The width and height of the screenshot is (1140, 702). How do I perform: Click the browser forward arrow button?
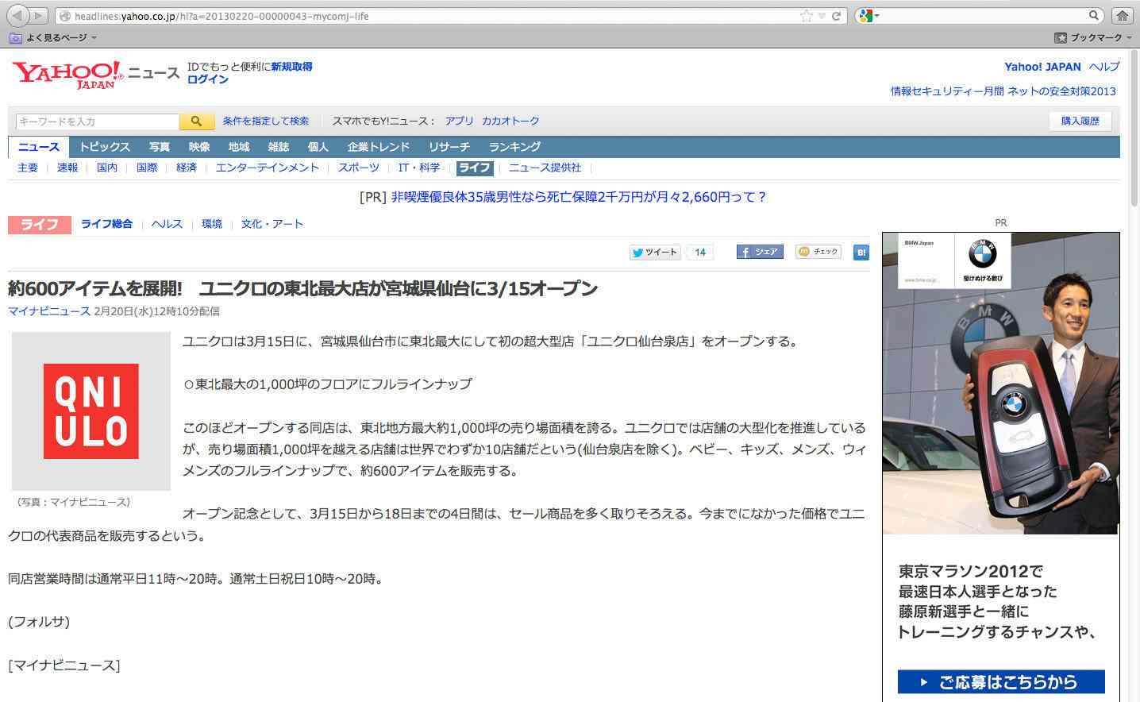39,15
